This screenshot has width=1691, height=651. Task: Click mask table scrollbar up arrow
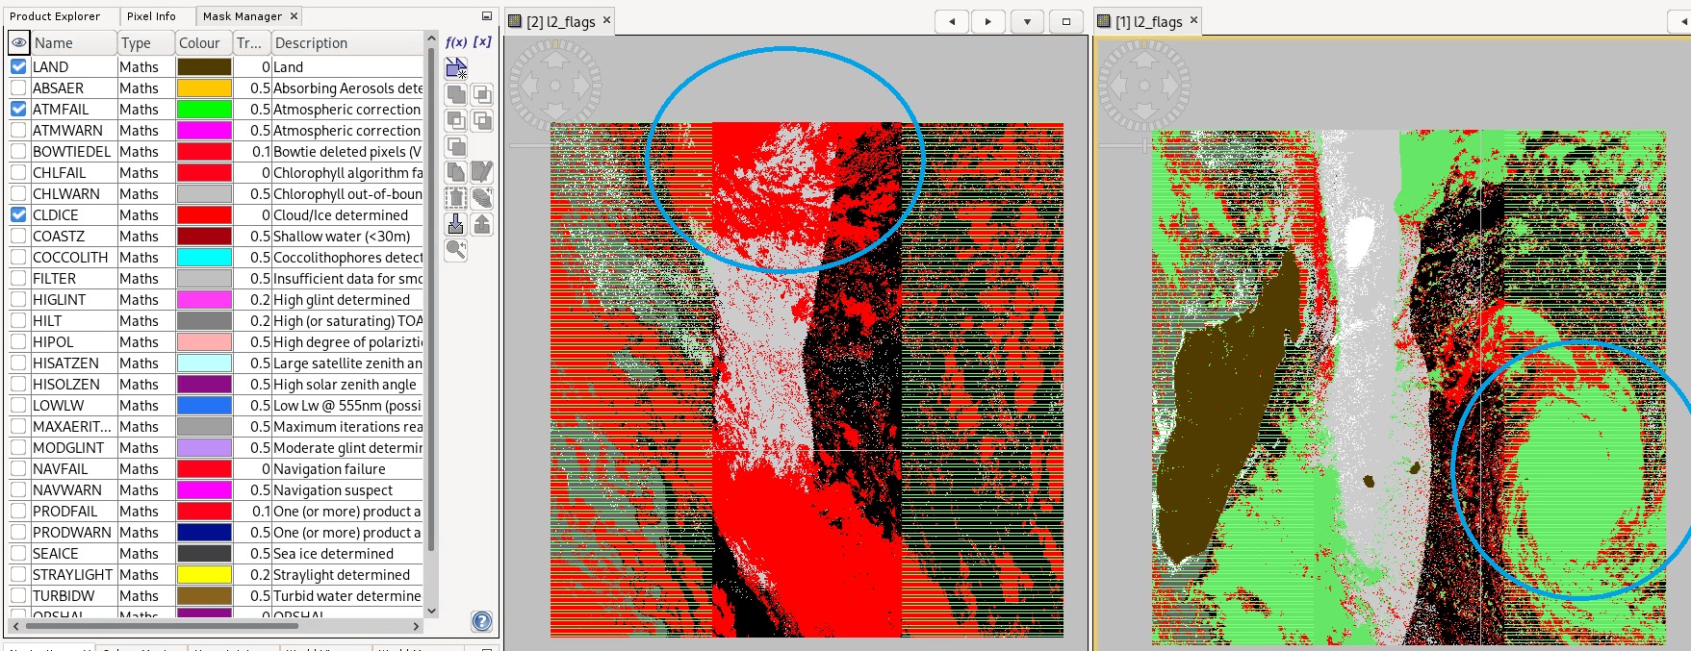click(431, 39)
